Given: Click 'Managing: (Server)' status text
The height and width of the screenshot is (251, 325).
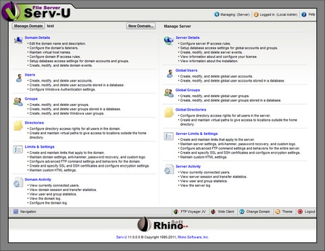Looking at the screenshot, I should (235, 15).
